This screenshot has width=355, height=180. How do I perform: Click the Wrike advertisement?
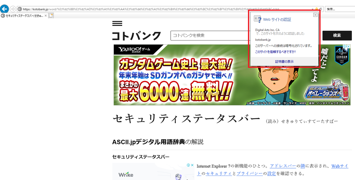(x=153, y=172)
